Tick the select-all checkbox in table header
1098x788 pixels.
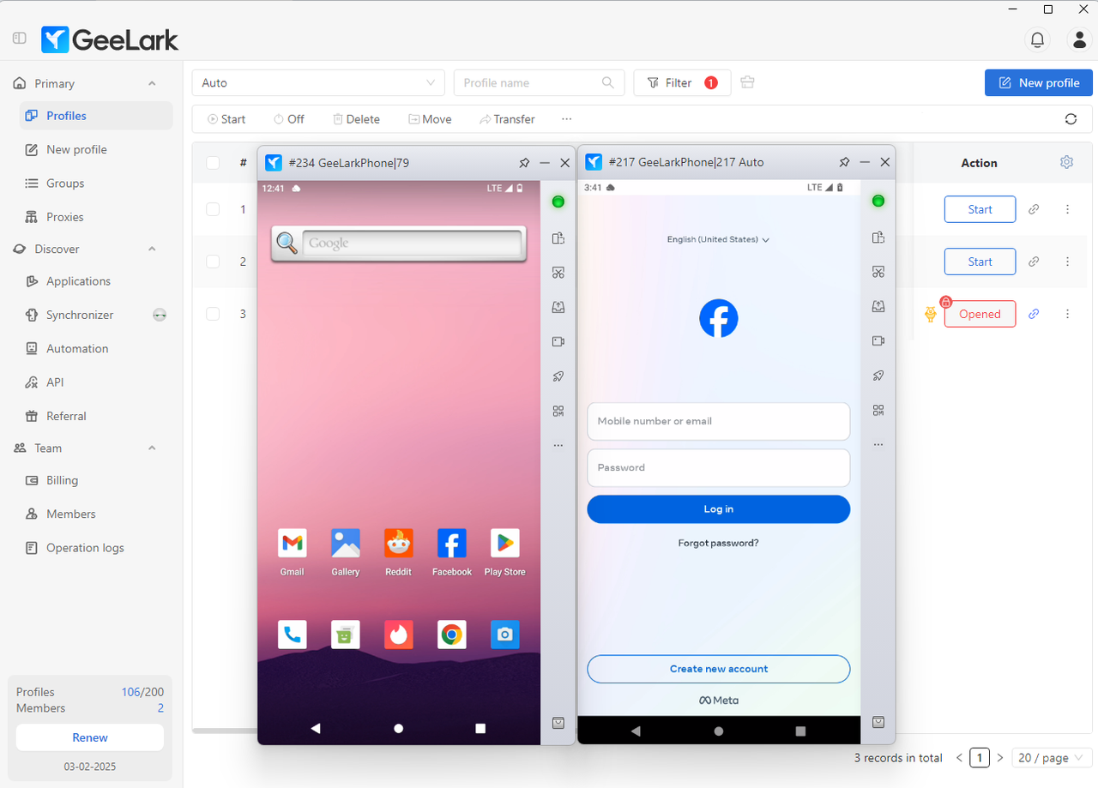(213, 162)
